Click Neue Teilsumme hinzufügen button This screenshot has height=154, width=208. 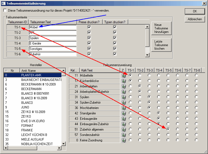point(161,28)
